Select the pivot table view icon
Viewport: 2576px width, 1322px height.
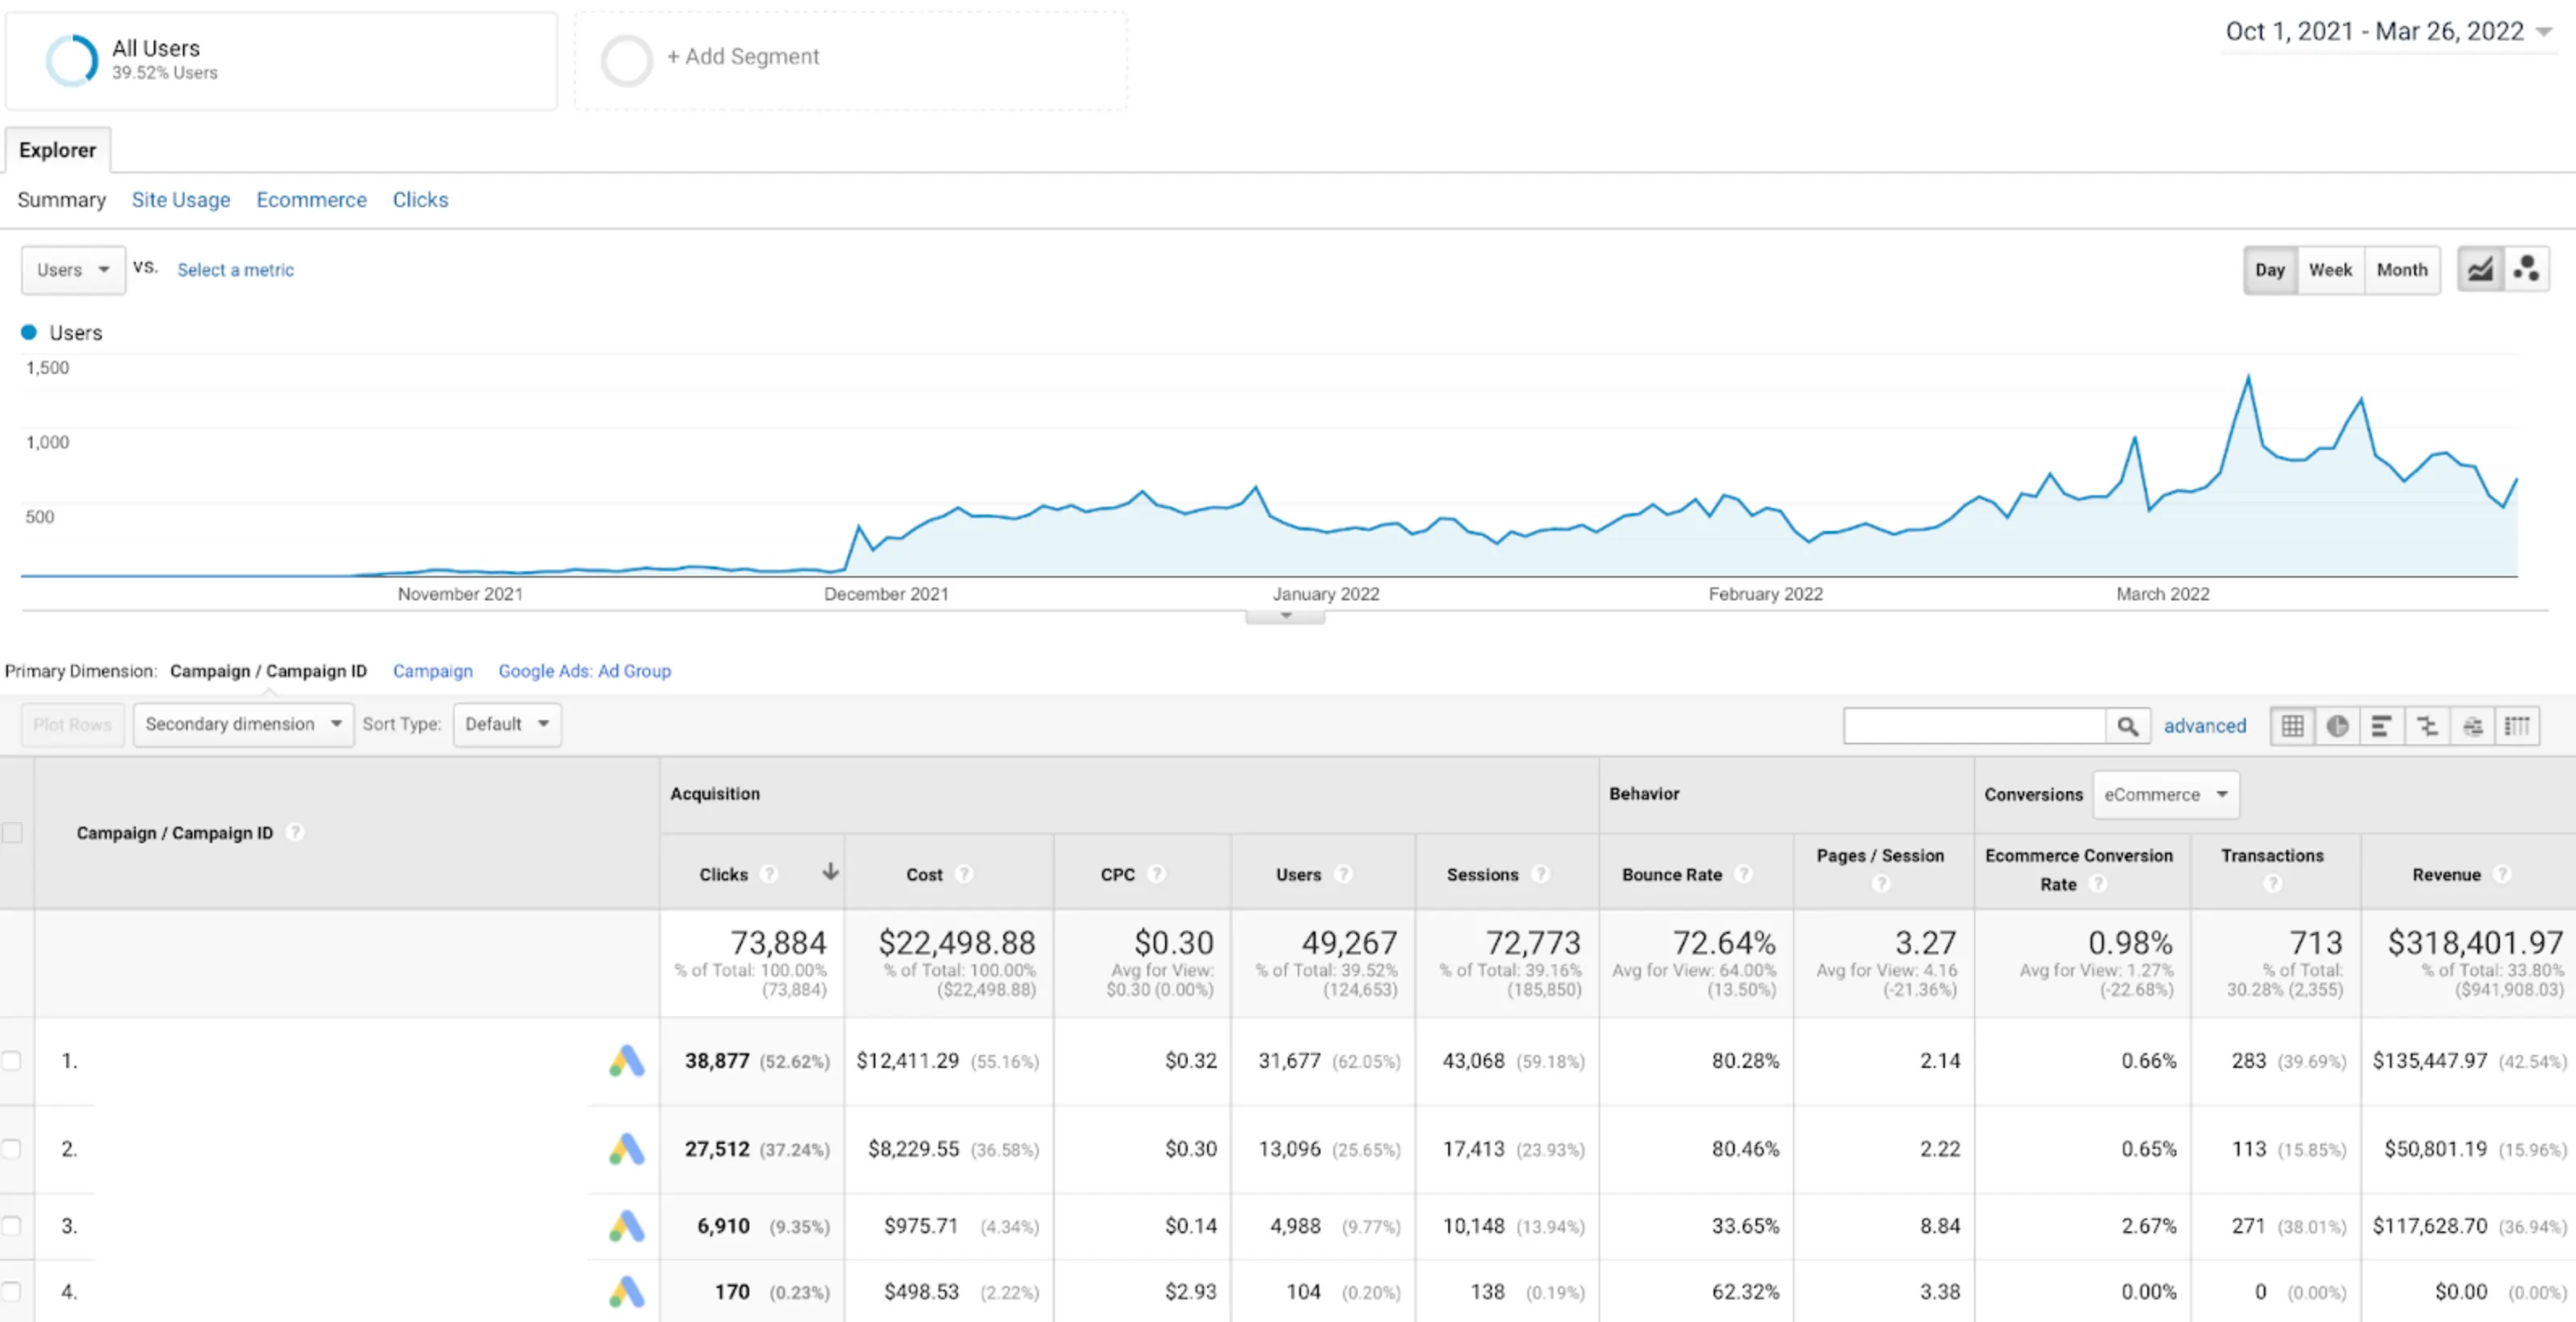coord(2517,726)
